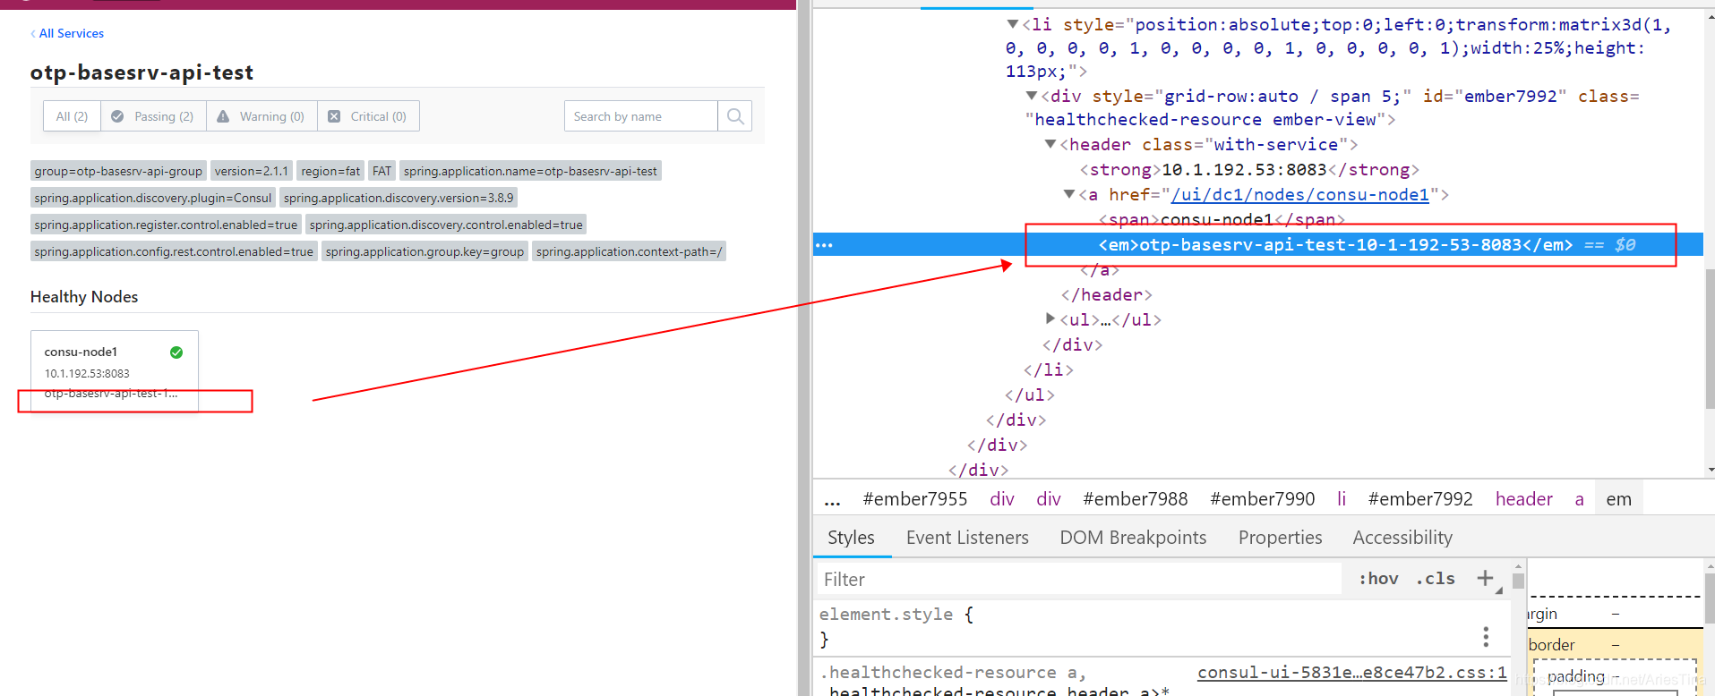This screenshot has height=696, width=1715.
Task: Click the Search by name field
Action: pyautogui.click(x=640, y=116)
